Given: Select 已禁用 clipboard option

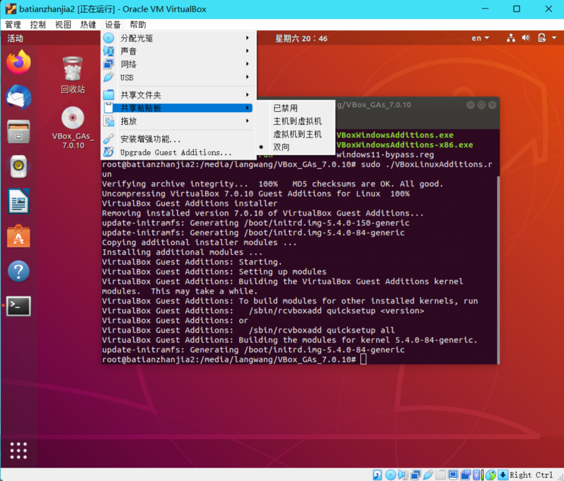Looking at the screenshot, I should 294,108.
